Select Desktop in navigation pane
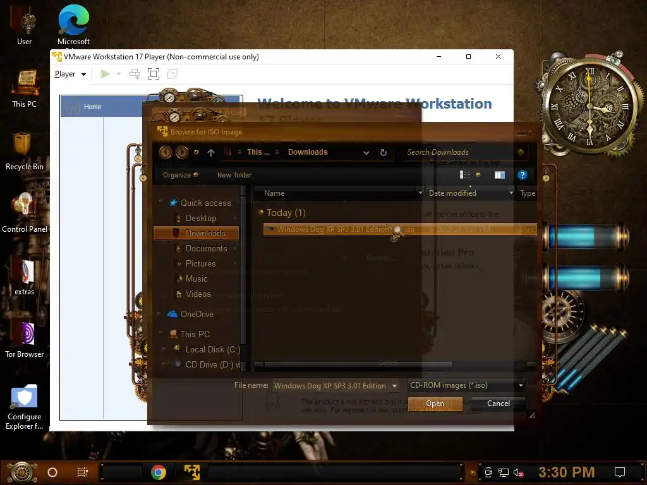 click(x=200, y=218)
